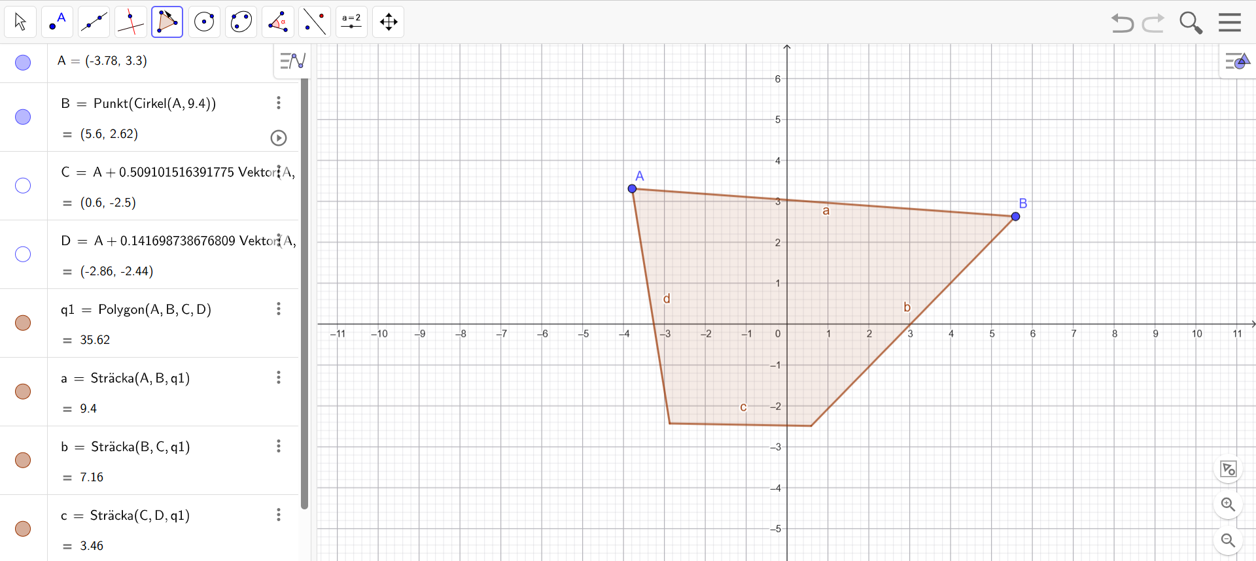1256x561 pixels.
Task: Click the Redo arrow
Action: 1153,23
